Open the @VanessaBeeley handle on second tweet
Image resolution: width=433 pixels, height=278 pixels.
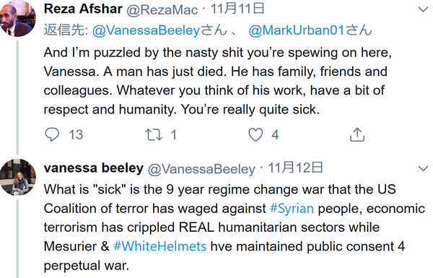pyautogui.click(x=201, y=169)
